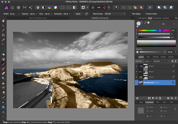Image resolution: width=178 pixels, height=124 pixels.
Task: Enable the Wet Edges checkbox
Action: (x=130, y=14)
